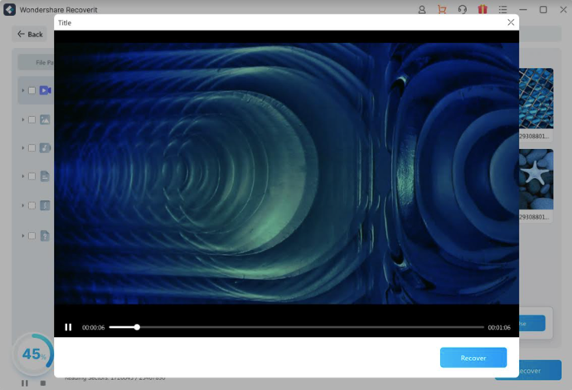Screen dimensions: 572x390
Task: Open the list menu icon in title bar
Action: pyautogui.click(x=503, y=10)
